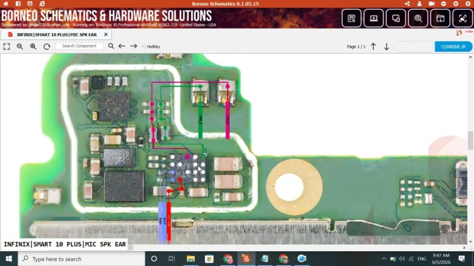Open the notification center icon
Viewport: 474px width, 266px height.
tap(462, 259)
